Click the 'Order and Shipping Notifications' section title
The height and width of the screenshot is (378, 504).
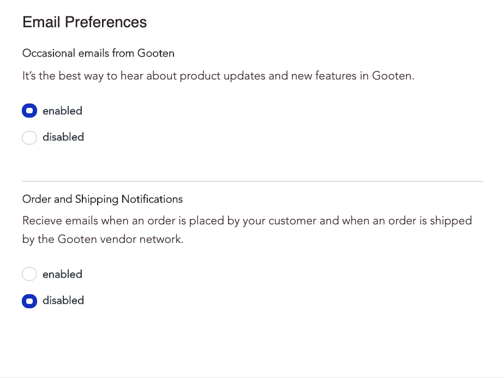point(103,199)
